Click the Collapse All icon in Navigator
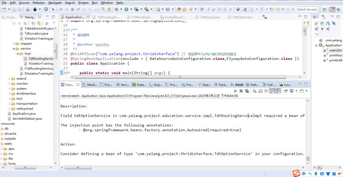The image size is (343, 177). pos(33,24)
